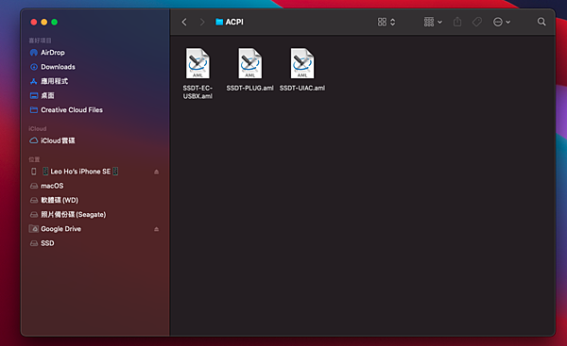Select the SSDT-EC-USBX.aml file icon

198,63
